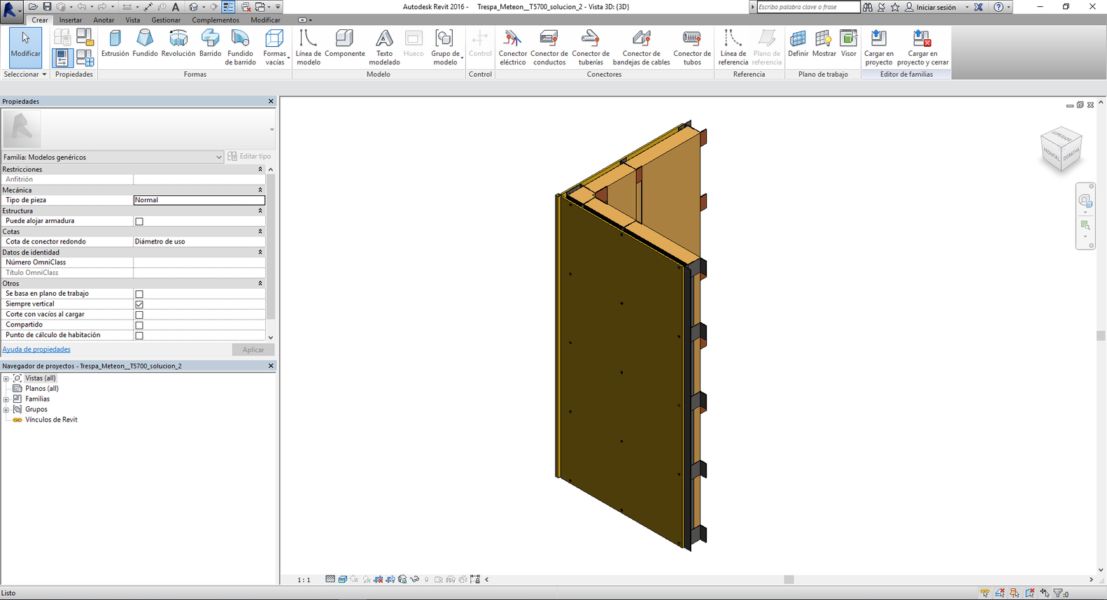The image size is (1107, 600).
Task: Click the Tipo de pieza value field
Action: (x=199, y=200)
